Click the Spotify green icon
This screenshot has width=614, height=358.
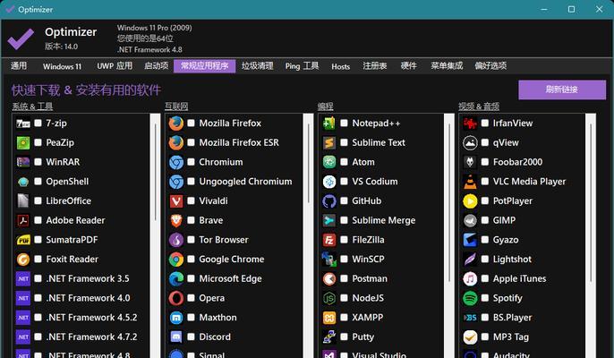click(470, 298)
